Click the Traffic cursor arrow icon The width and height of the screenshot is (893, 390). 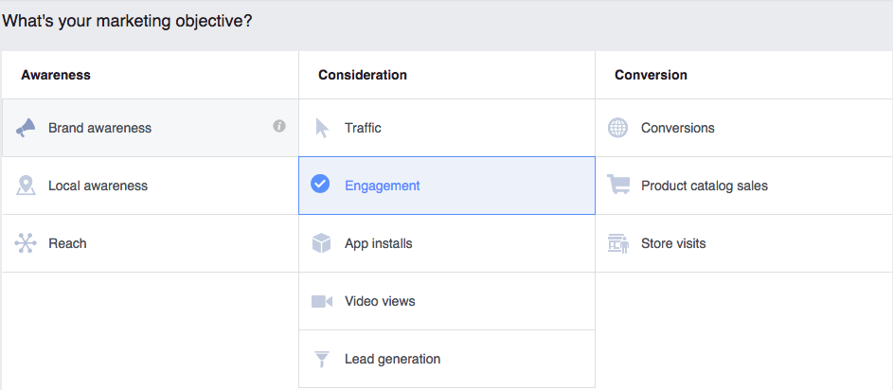pyautogui.click(x=322, y=128)
